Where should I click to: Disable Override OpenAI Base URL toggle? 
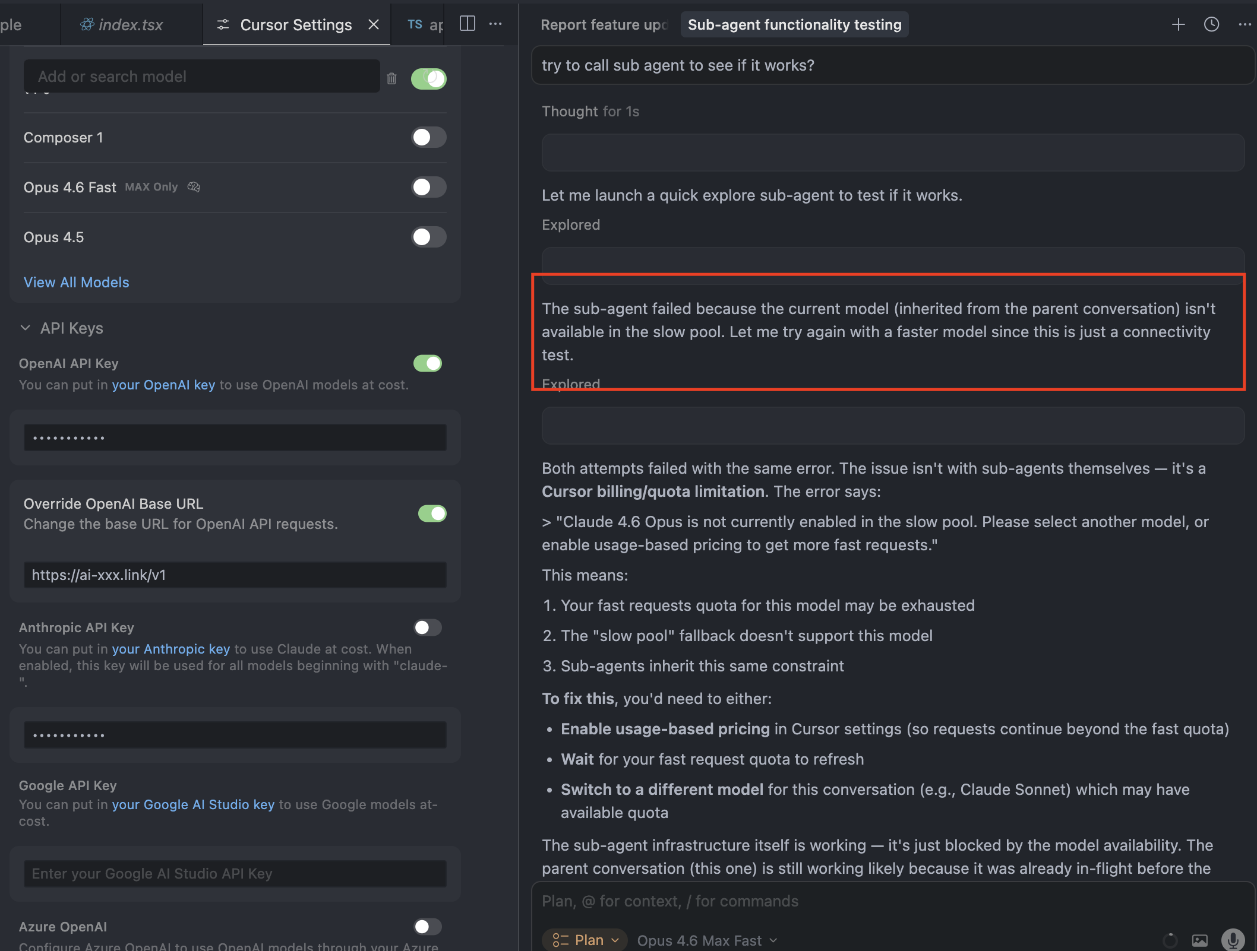click(432, 513)
